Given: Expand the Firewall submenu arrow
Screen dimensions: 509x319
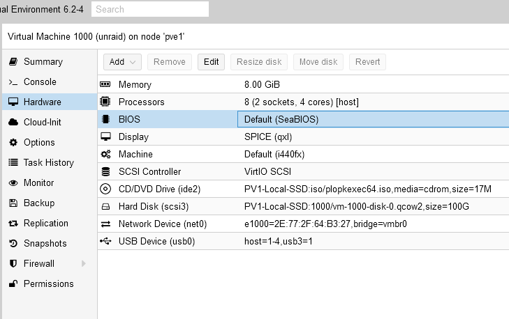Looking at the screenshot, I should tap(83, 263).
